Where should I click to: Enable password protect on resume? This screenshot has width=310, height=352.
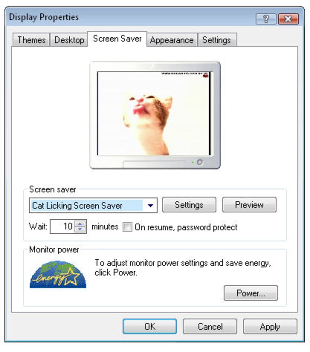pyautogui.click(x=127, y=227)
